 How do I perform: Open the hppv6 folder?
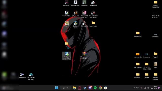coord(155,55)
